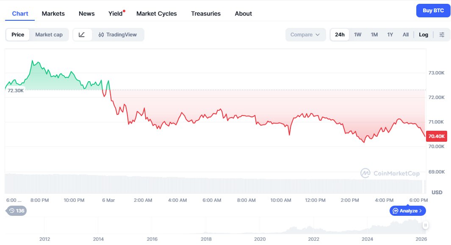Image resolution: width=451 pixels, height=245 pixels.
Task: Toggle Log scale on chart
Action: (423, 35)
